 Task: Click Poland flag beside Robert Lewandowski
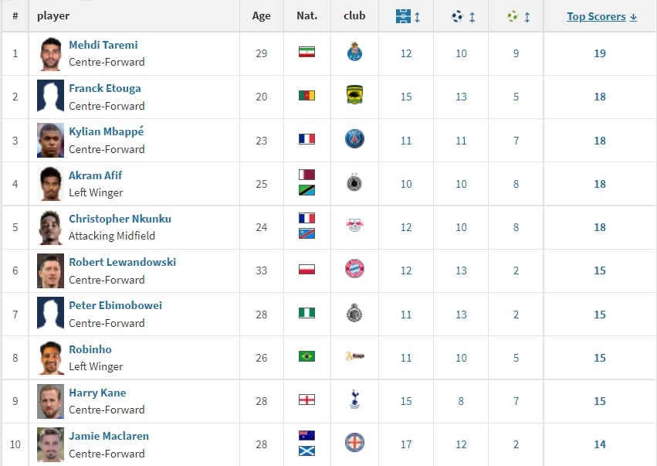point(306,270)
